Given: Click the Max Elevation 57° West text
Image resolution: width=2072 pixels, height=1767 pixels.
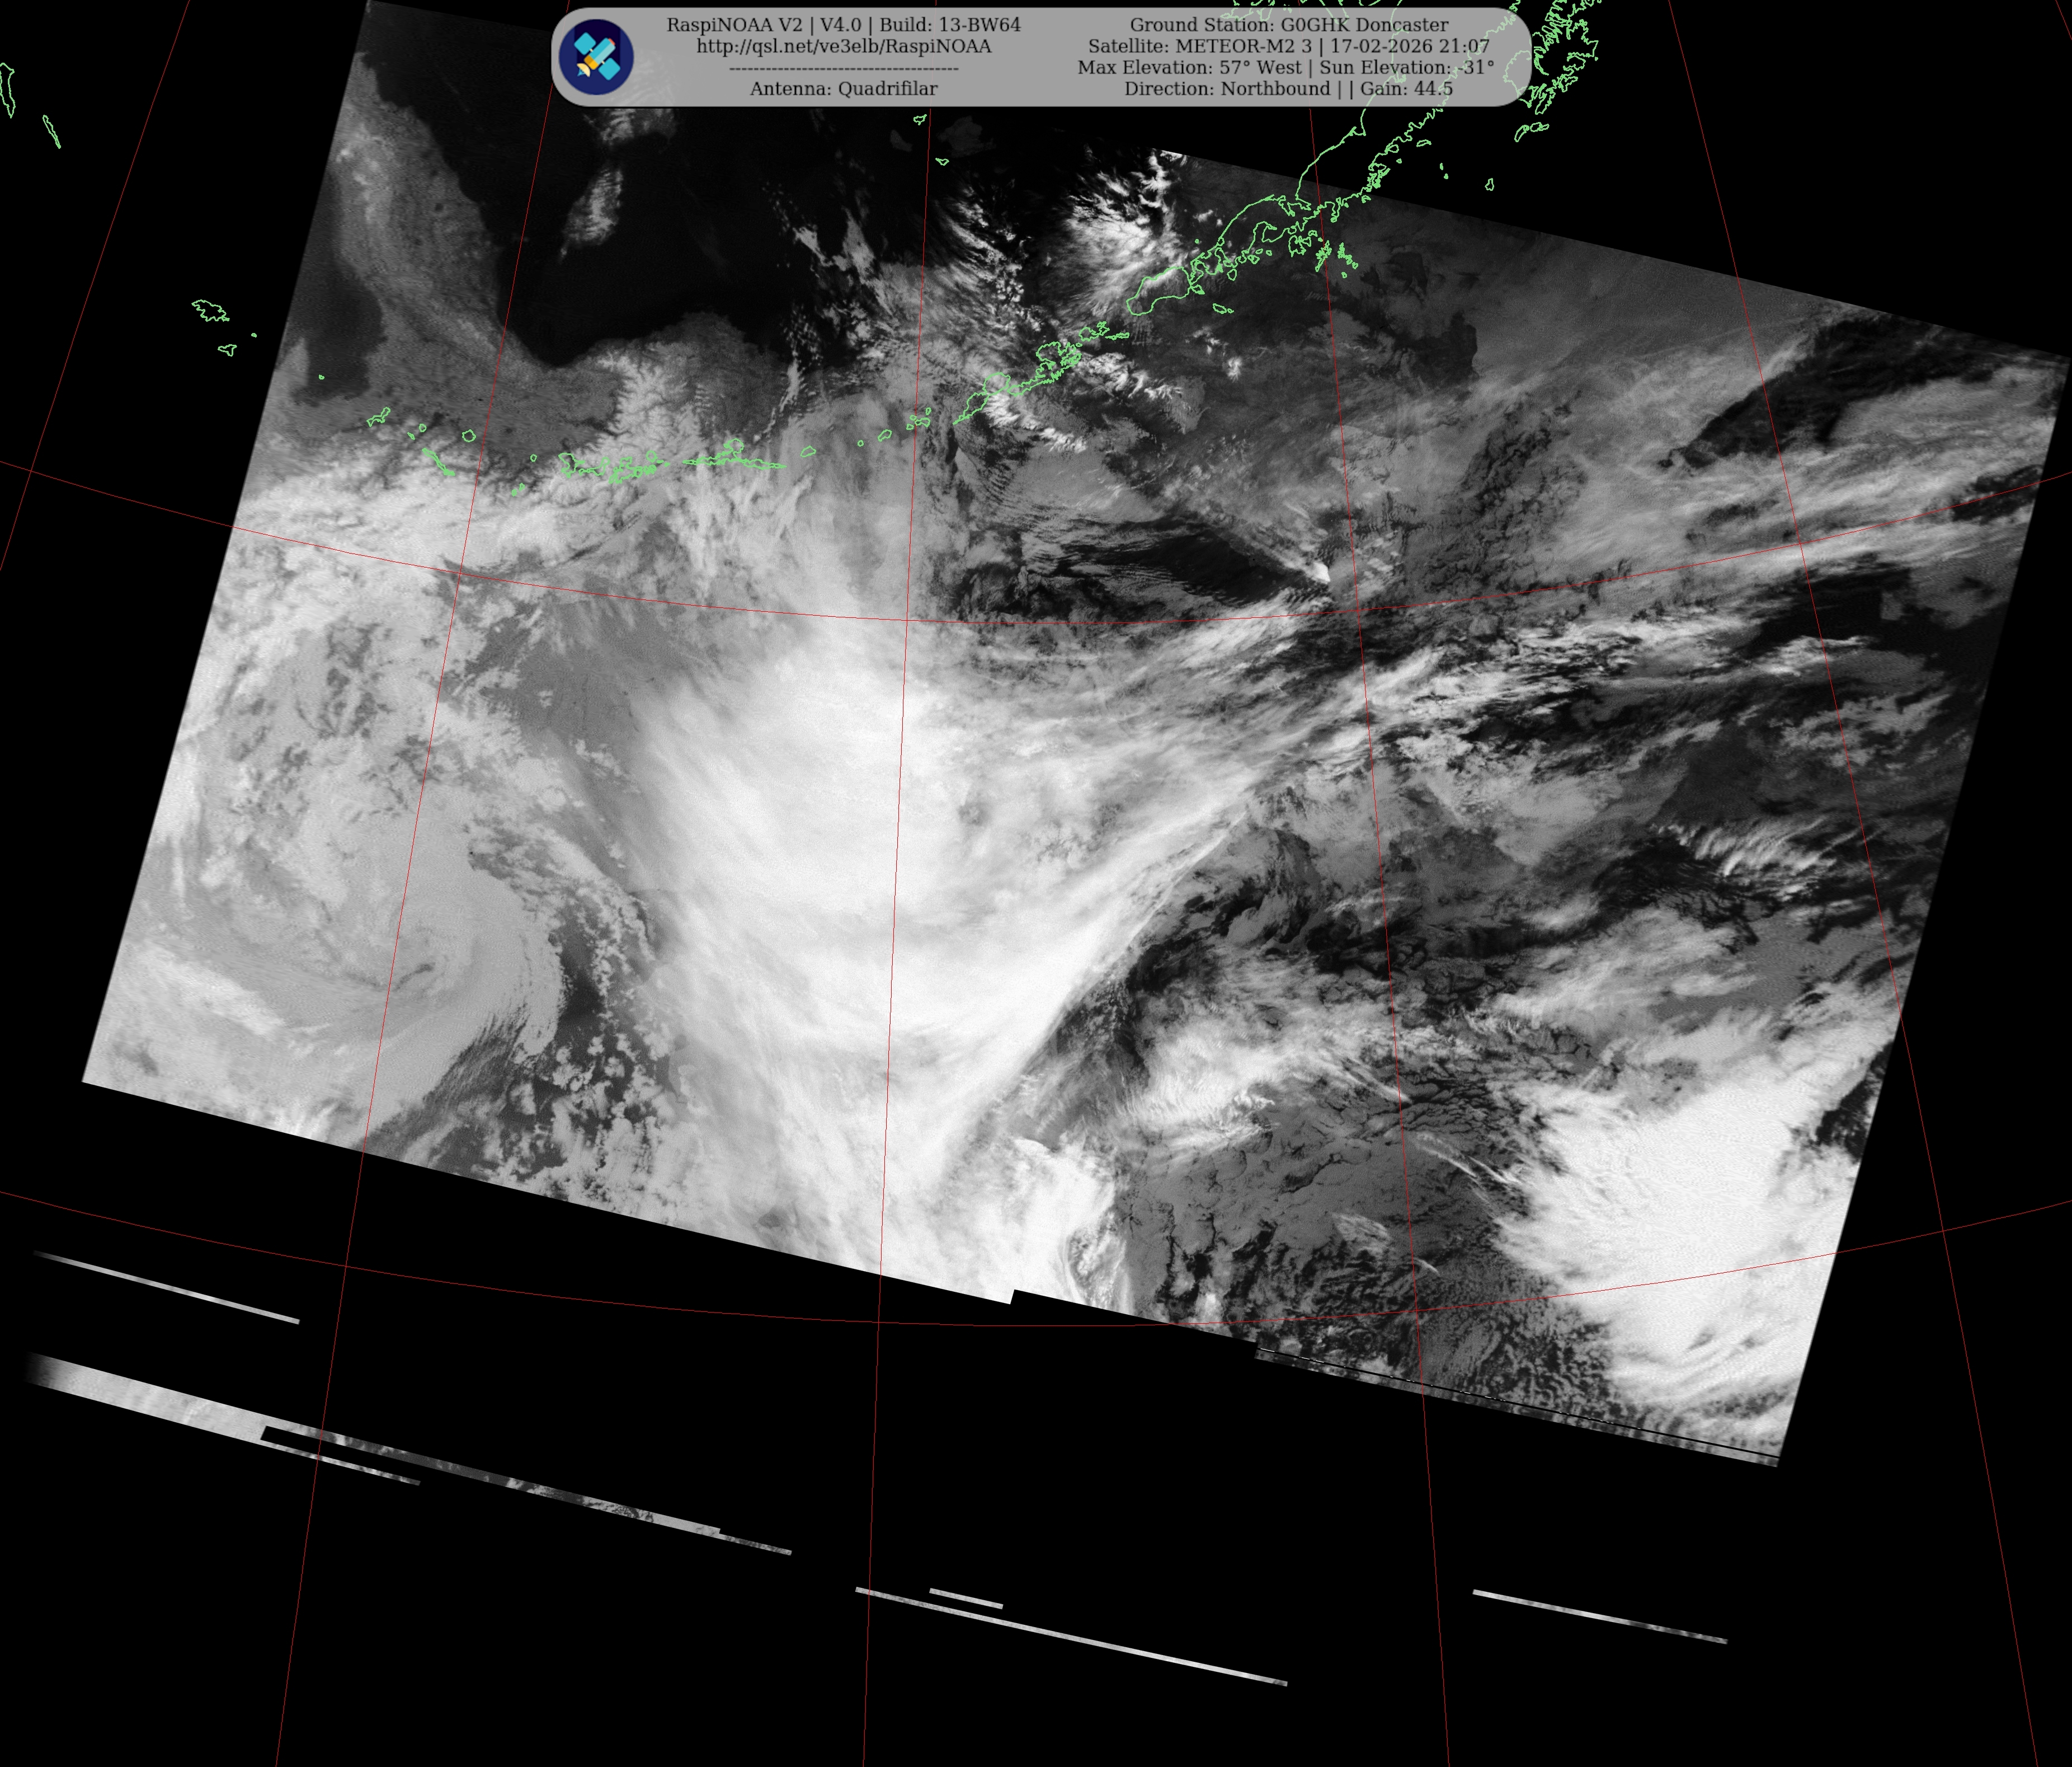Looking at the screenshot, I should pos(1189,67).
